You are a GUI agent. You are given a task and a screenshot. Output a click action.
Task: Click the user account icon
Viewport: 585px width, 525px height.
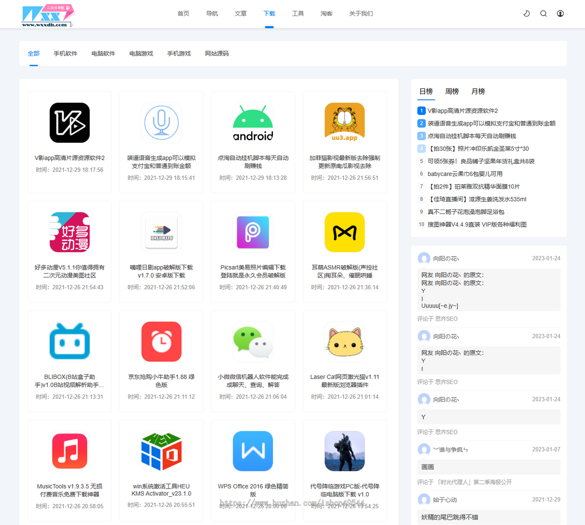pyautogui.click(x=561, y=14)
